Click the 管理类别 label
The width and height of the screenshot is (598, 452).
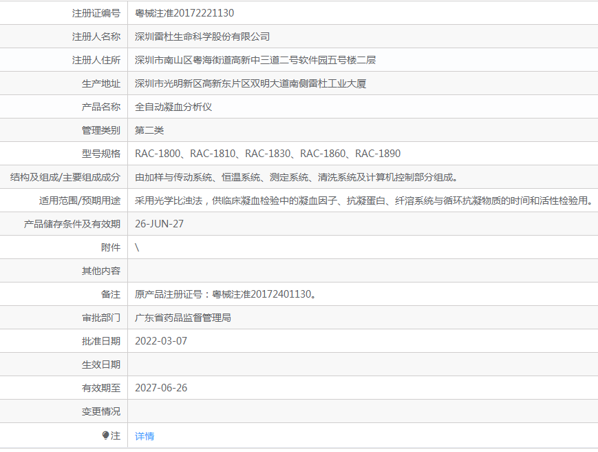(101, 130)
